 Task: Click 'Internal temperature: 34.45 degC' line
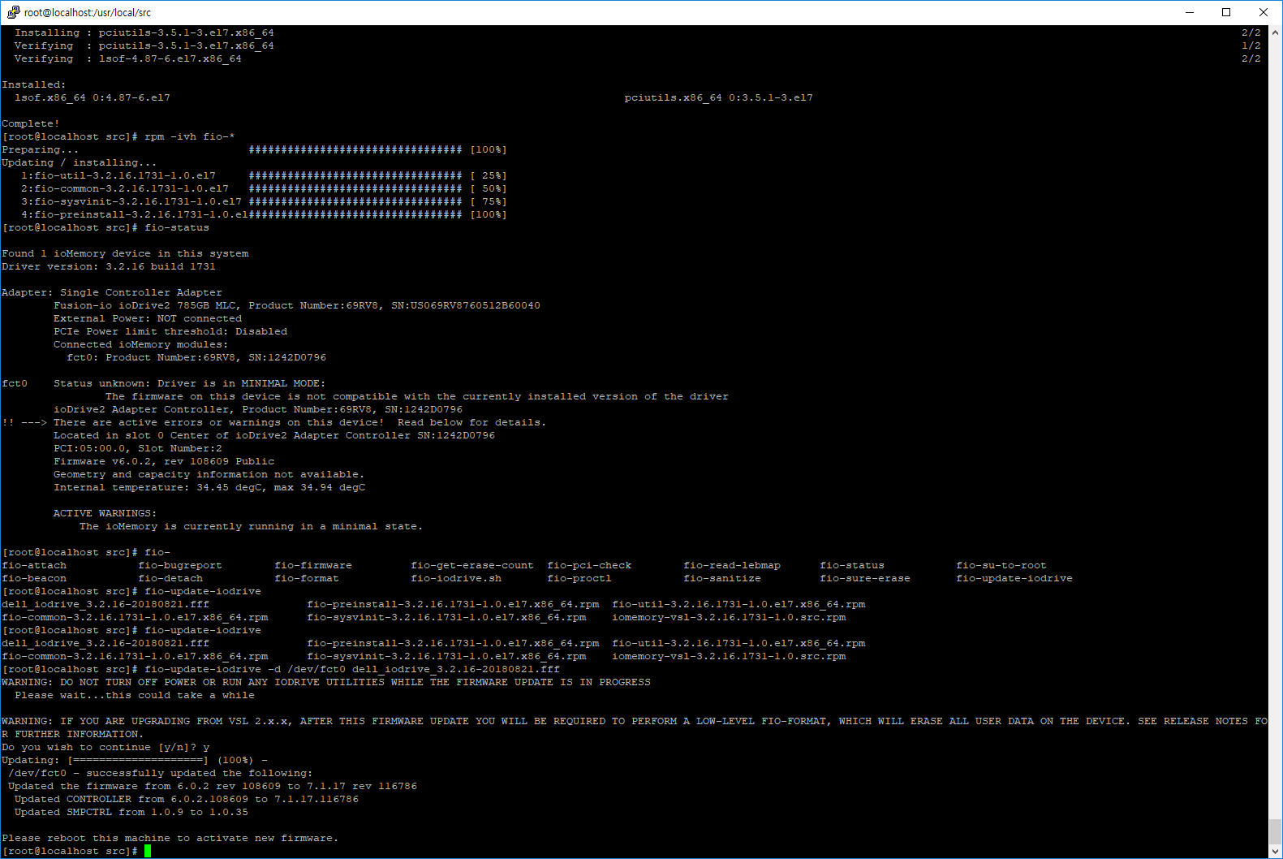(209, 487)
